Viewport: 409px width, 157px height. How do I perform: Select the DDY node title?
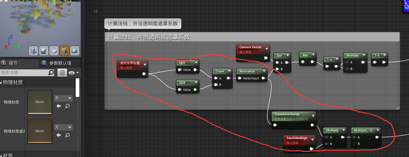tap(182, 63)
